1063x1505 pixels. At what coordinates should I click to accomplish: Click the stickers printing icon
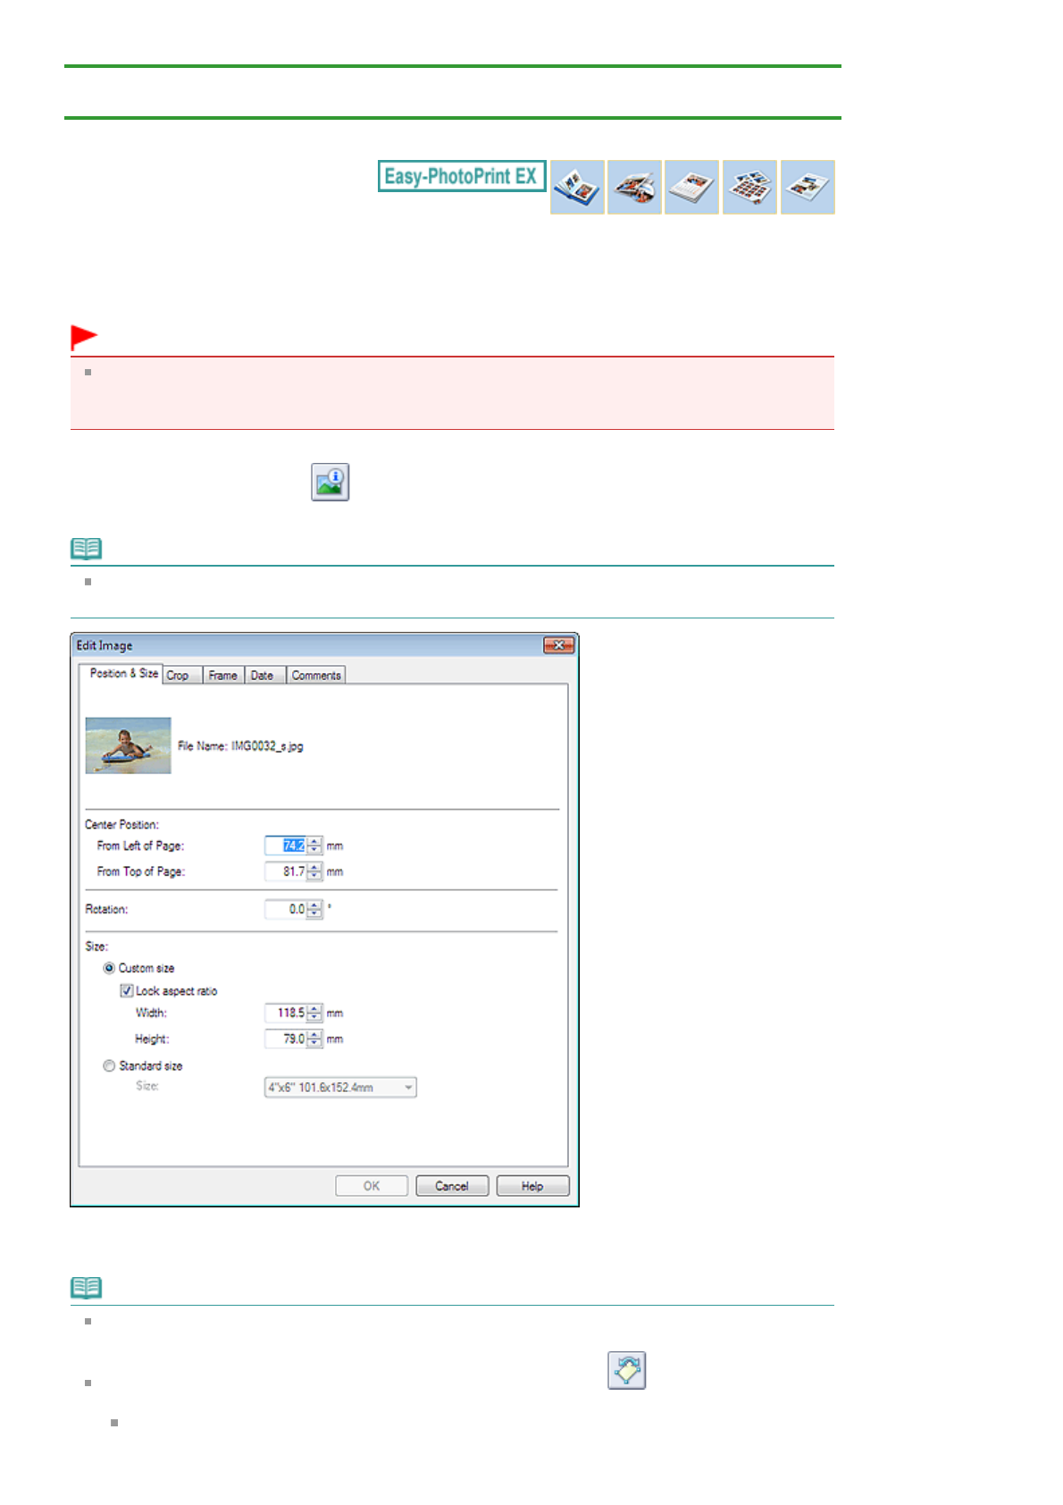tap(749, 187)
